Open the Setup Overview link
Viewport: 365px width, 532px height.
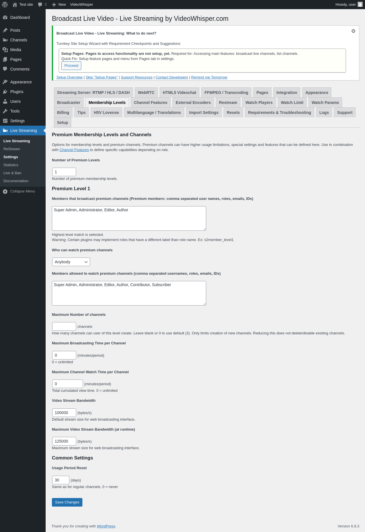[70, 77]
